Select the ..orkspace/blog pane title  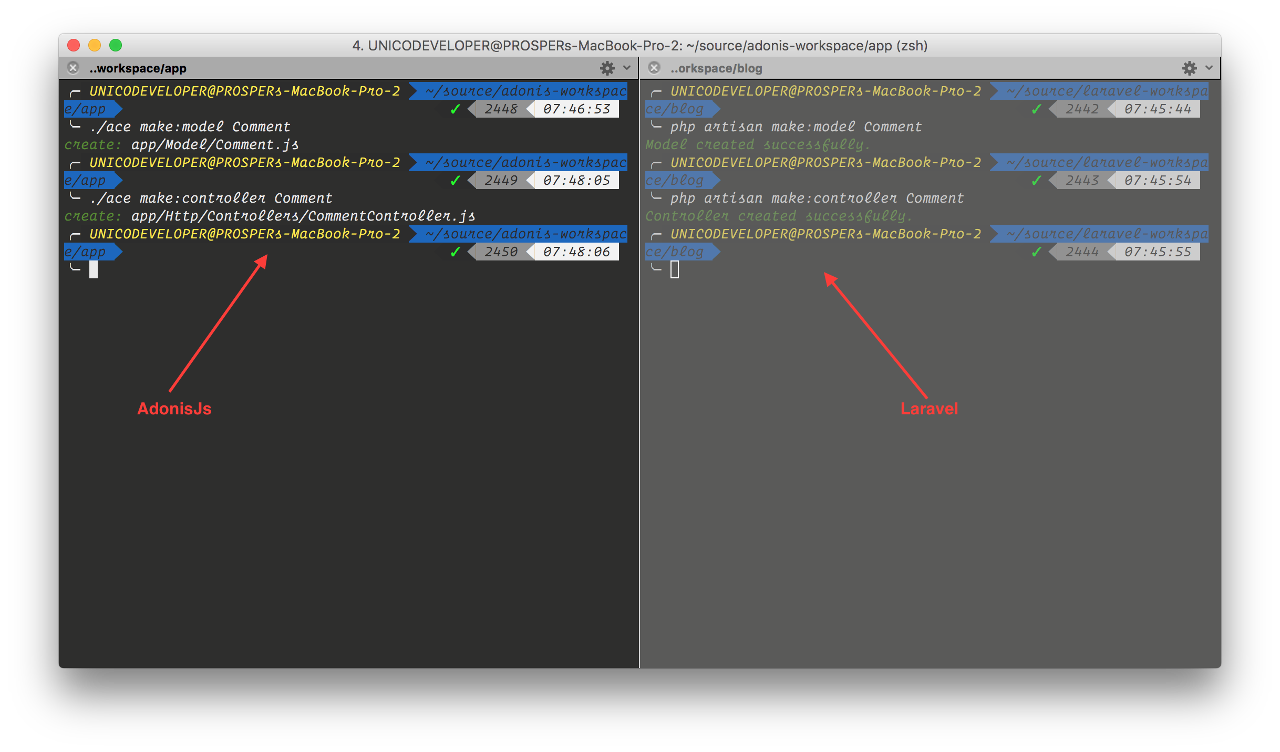716,68
